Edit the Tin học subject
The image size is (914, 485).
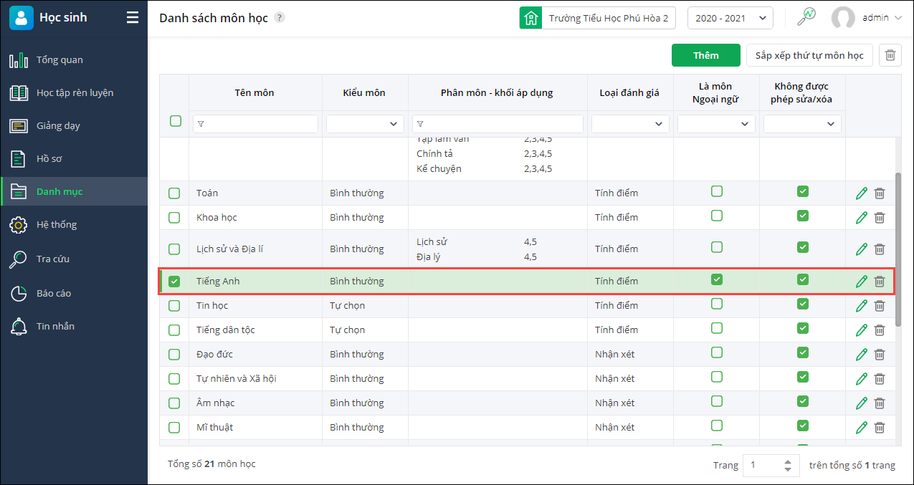pos(861,306)
